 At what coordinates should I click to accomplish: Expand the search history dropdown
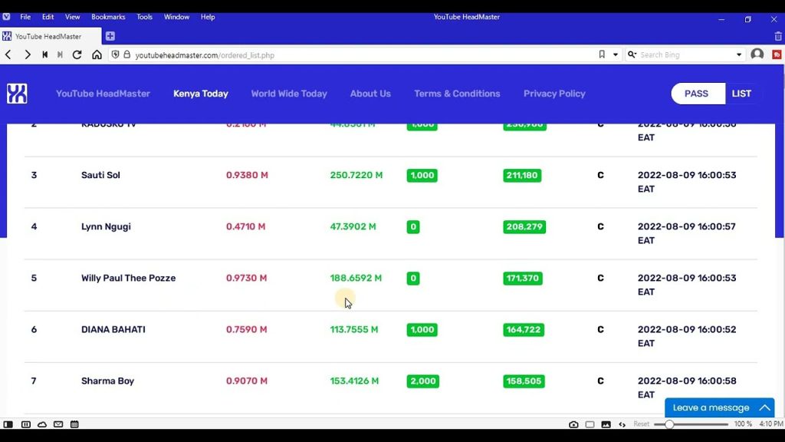(739, 54)
